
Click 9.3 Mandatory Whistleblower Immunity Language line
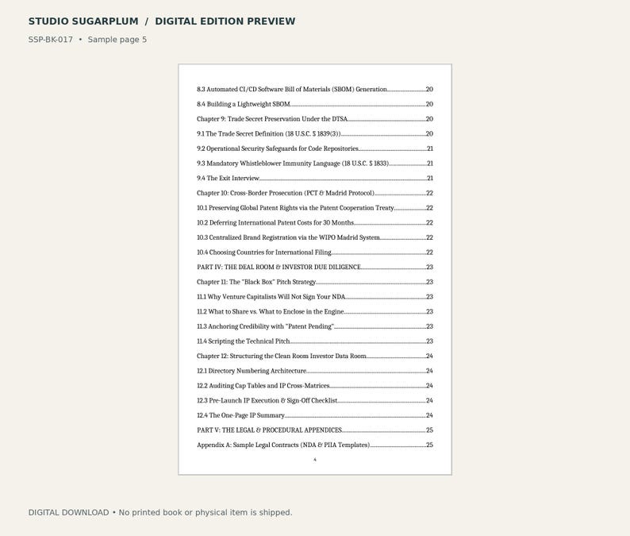[315, 164]
